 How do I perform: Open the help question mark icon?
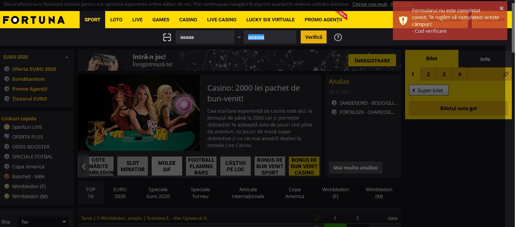point(338,37)
